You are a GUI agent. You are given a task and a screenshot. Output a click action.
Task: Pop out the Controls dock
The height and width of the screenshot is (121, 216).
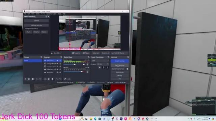[128, 57]
